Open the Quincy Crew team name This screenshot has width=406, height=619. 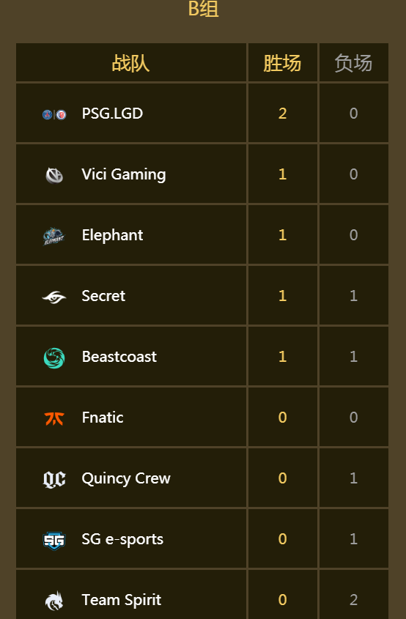[126, 478]
